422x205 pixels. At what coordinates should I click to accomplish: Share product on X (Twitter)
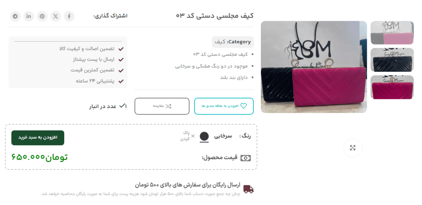56,16
